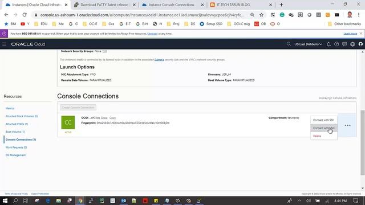Open Attached Block Volumes resource link
Image resolution: width=365 pixels, height=205 pixels.
click(x=22, y=116)
